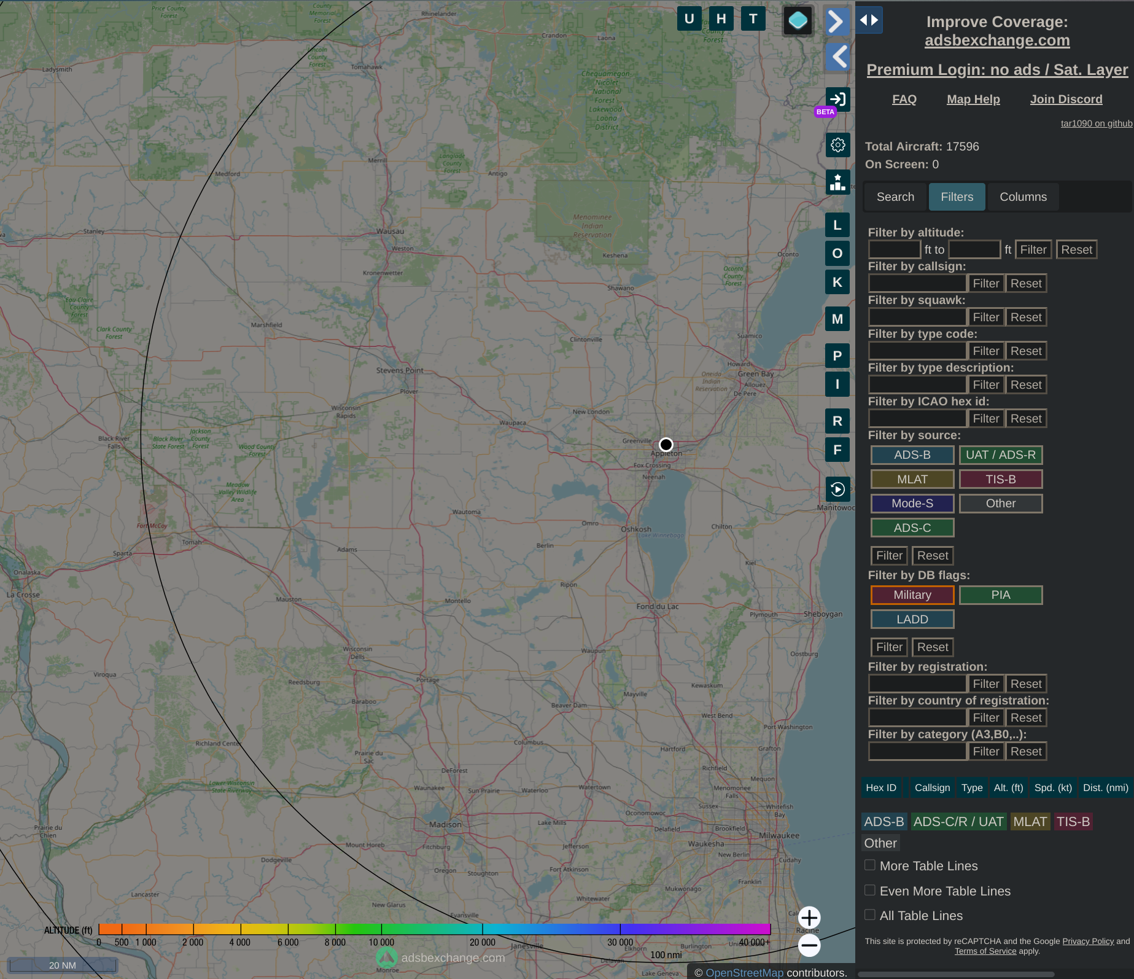The image size is (1134, 979).
Task: Toggle LADD DB flag filter
Action: point(912,619)
